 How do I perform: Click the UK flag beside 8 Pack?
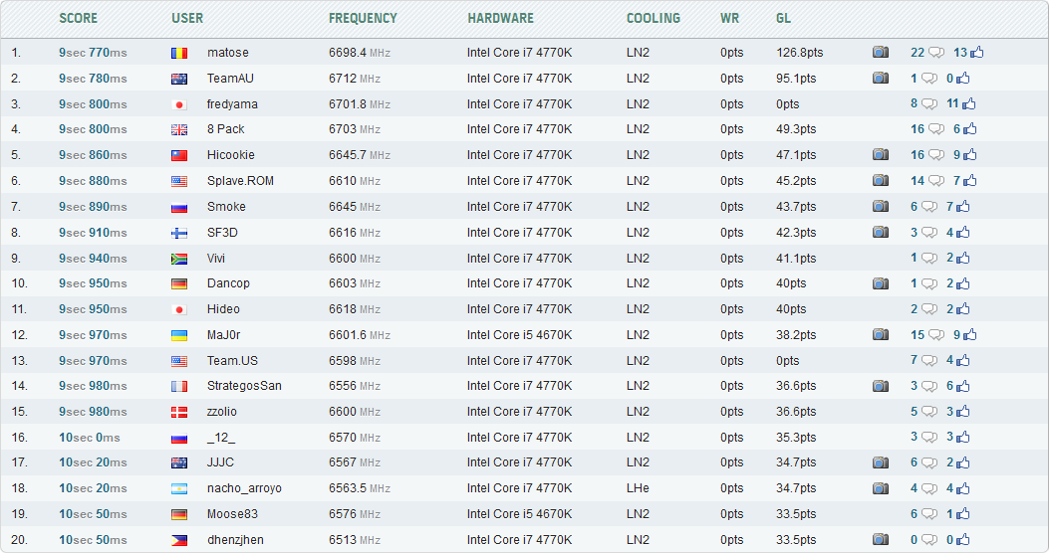point(178,129)
